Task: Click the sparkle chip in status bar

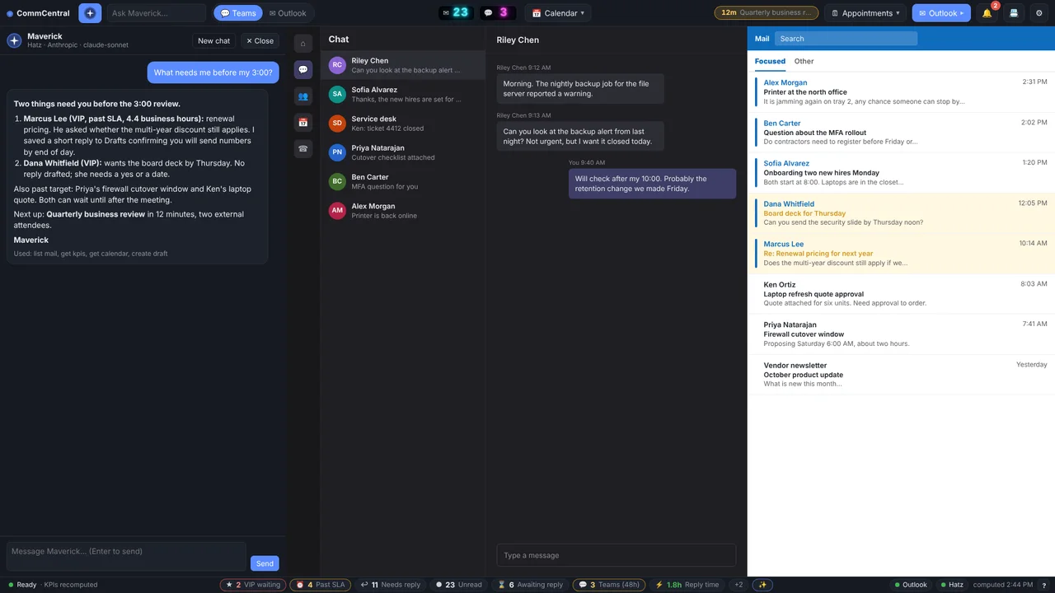Action: pos(762,585)
